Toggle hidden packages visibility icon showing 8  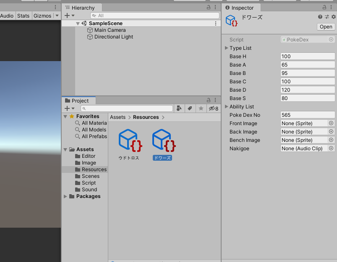pos(214,108)
